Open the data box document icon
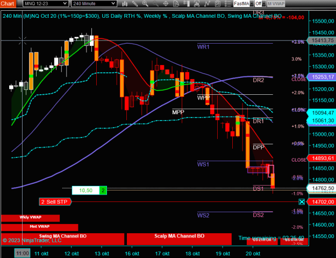336x258 pixels. pyautogui.click(x=176, y=4)
